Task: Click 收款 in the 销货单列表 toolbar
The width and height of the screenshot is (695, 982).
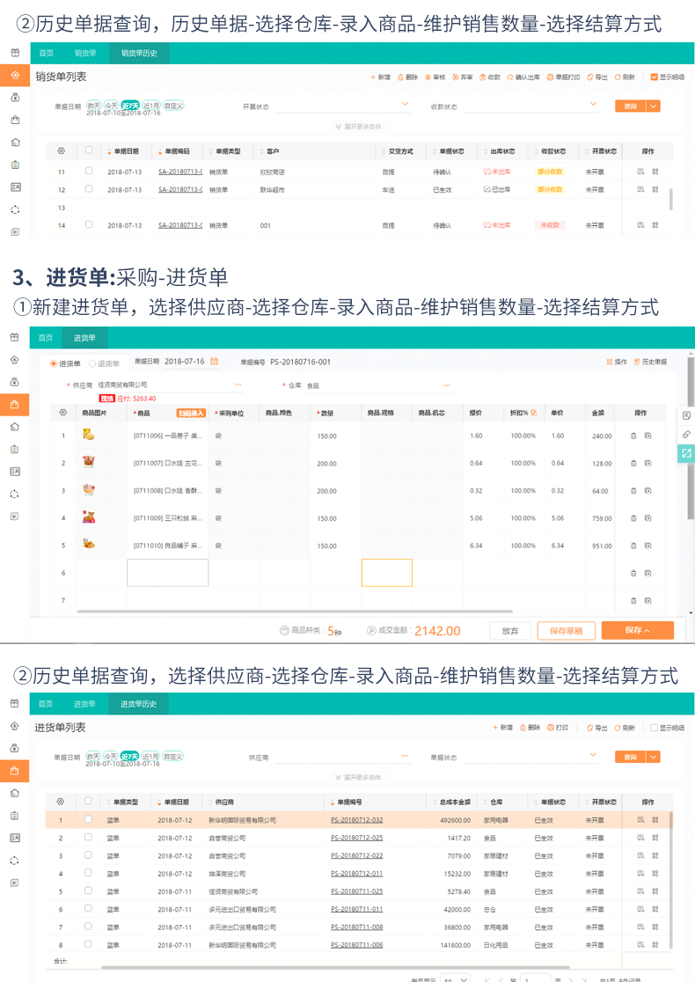Action: pyautogui.click(x=490, y=77)
